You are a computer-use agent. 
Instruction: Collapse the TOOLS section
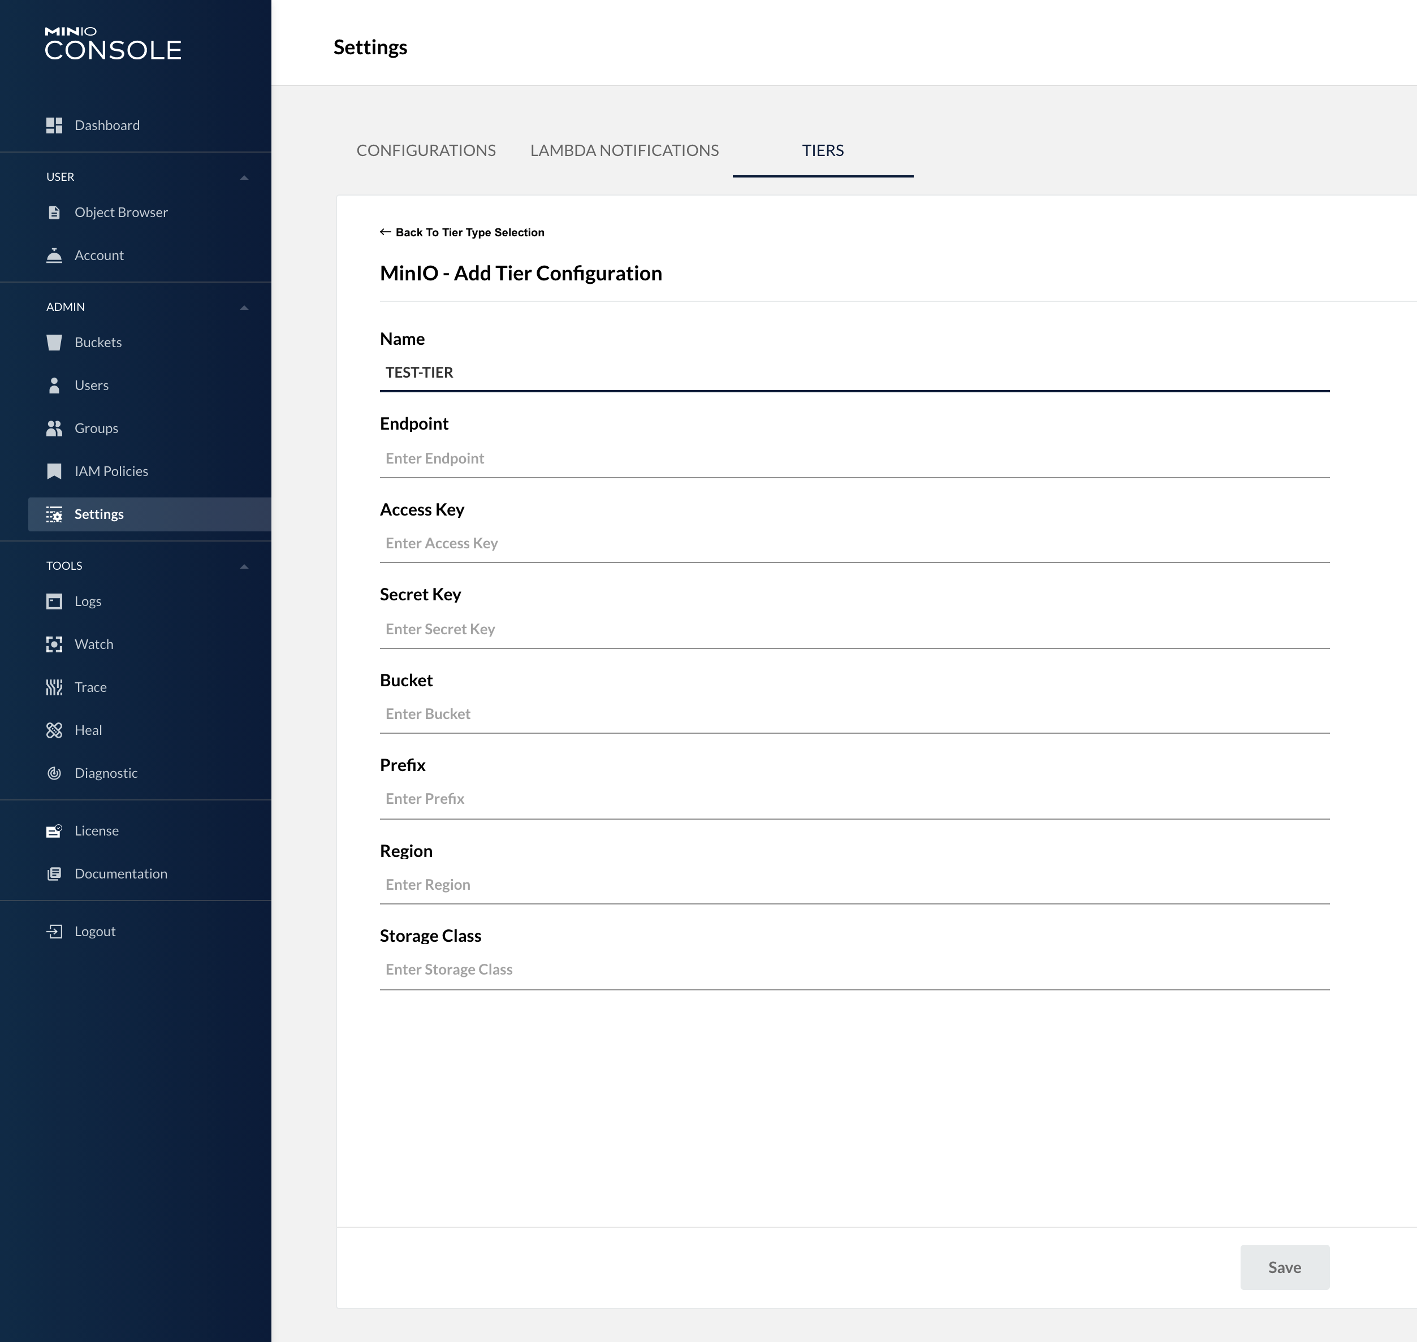(244, 566)
